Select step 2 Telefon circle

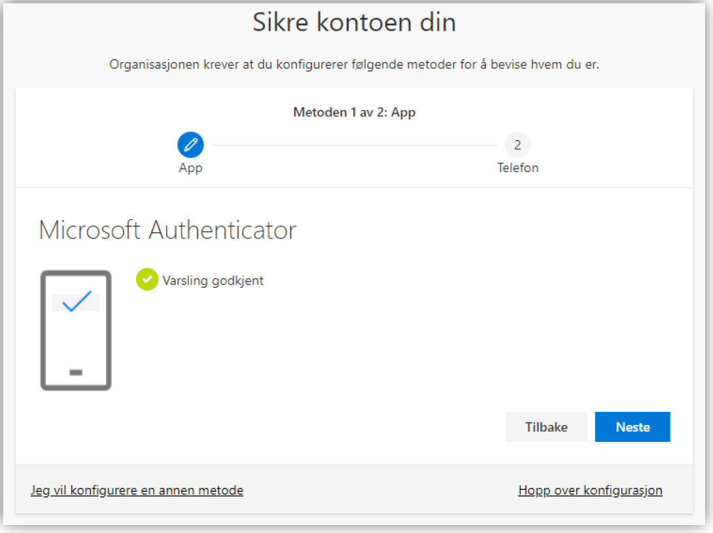pos(517,145)
